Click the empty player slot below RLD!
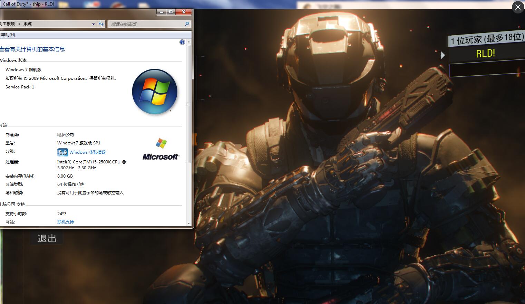This screenshot has width=525, height=304. click(487, 69)
